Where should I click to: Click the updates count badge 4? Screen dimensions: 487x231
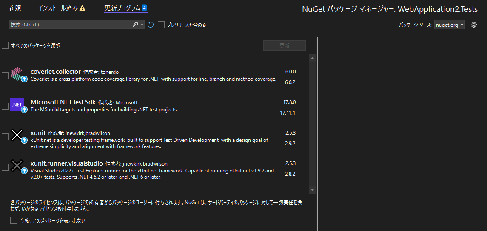(144, 8)
